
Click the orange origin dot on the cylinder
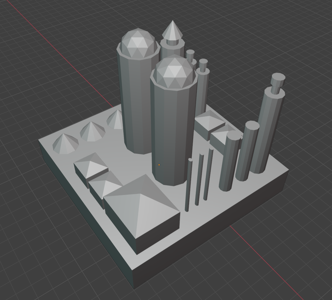point(159,165)
